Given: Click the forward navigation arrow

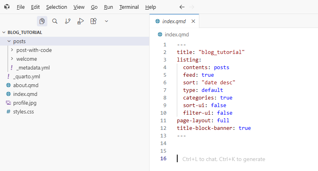Looking at the screenshot, I should tap(192, 7).
